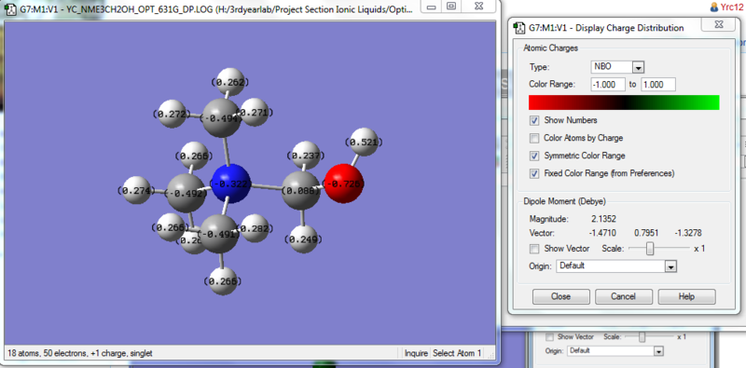This screenshot has height=368, width=746.
Task: Edit the color range maximum field 1.000
Action: [x=658, y=85]
